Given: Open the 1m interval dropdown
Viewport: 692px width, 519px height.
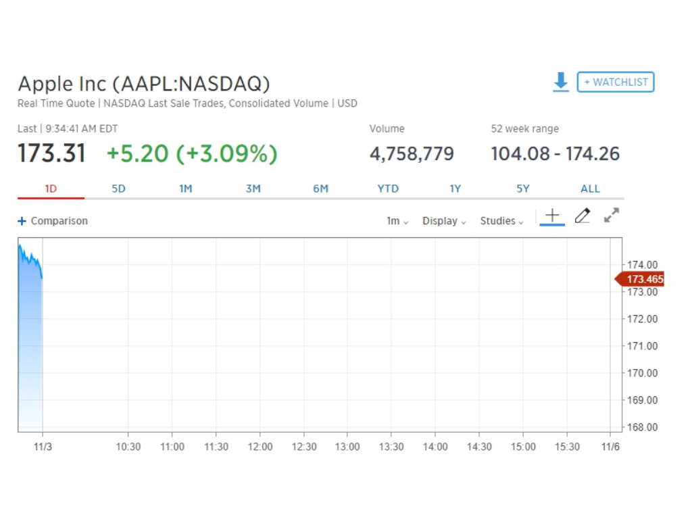Looking at the screenshot, I should tap(397, 221).
